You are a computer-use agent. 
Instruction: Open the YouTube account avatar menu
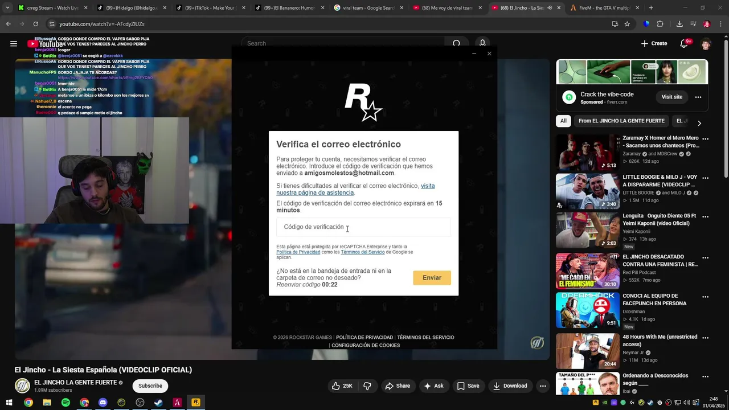(706, 44)
